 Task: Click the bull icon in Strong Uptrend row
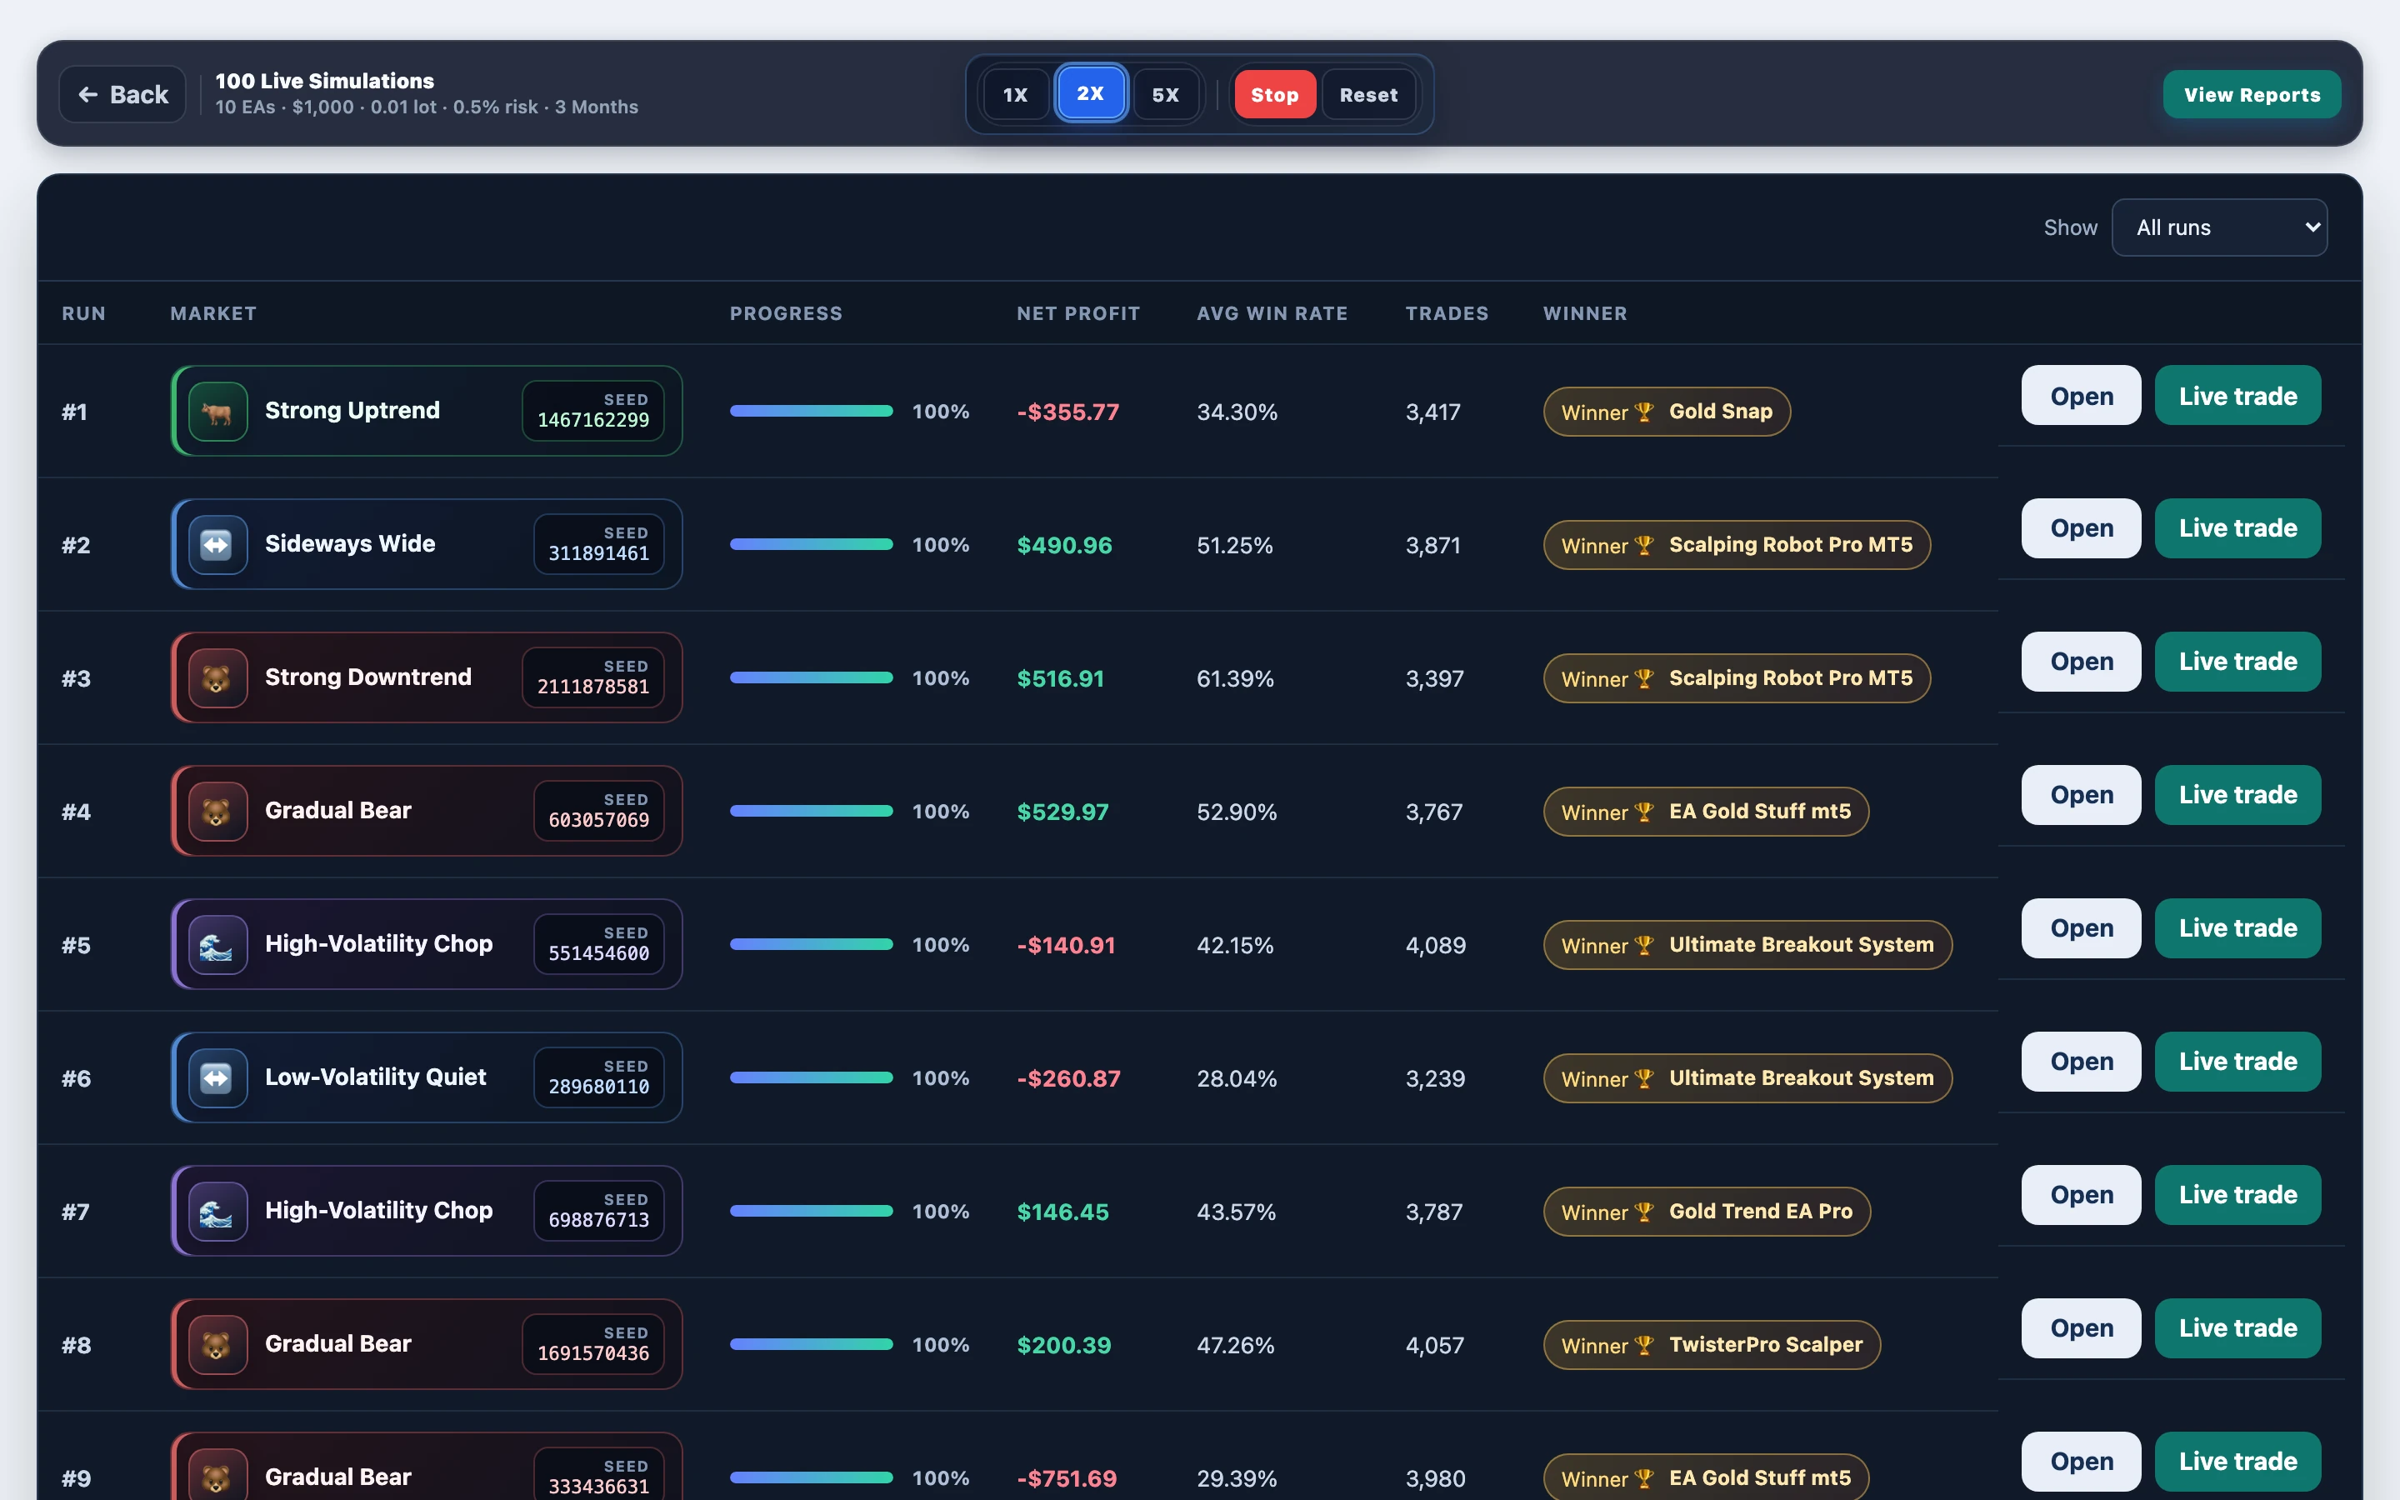(x=217, y=411)
